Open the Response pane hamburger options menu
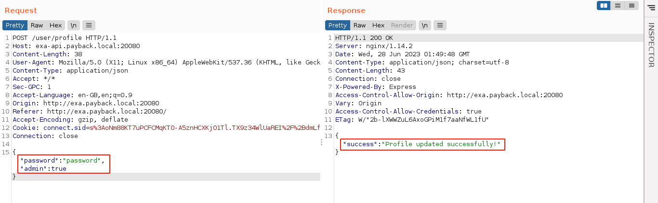658x203 pixels. point(440,25)
